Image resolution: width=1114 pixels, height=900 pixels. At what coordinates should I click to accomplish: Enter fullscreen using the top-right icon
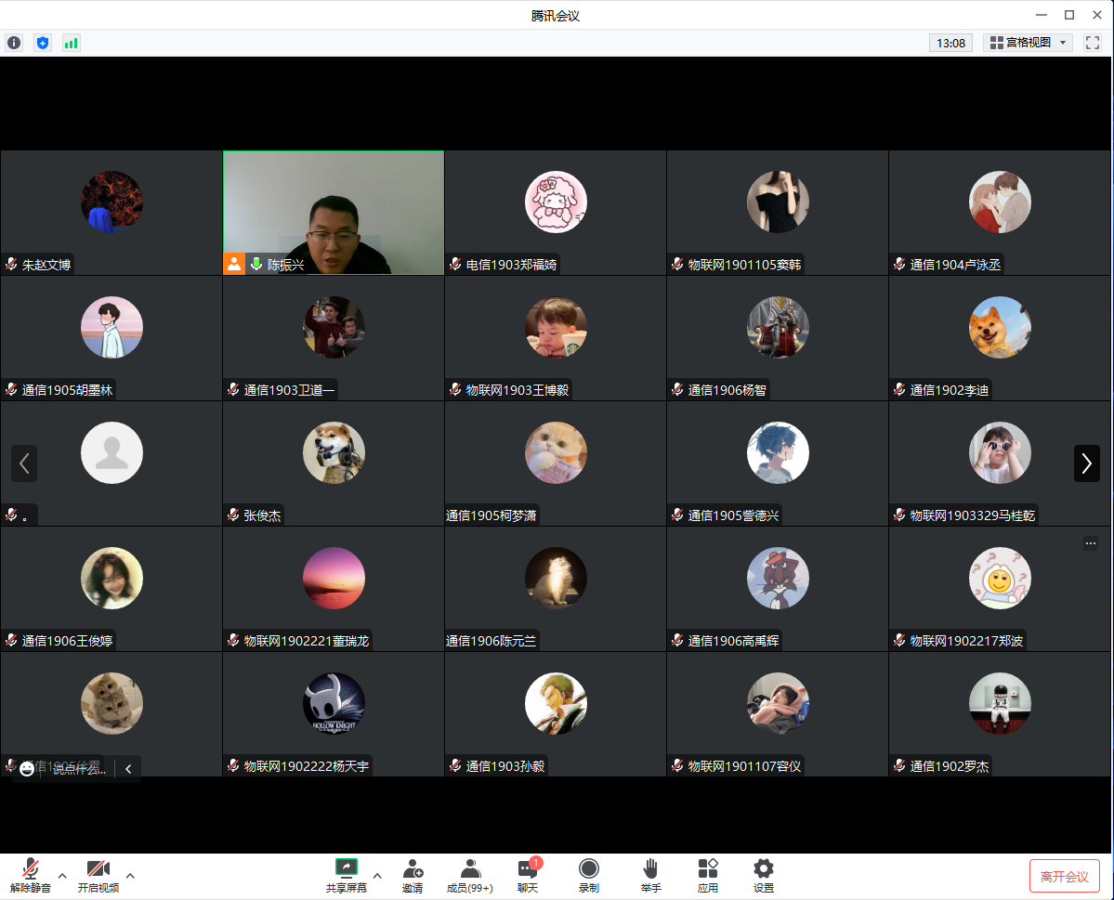[1092, 43]
